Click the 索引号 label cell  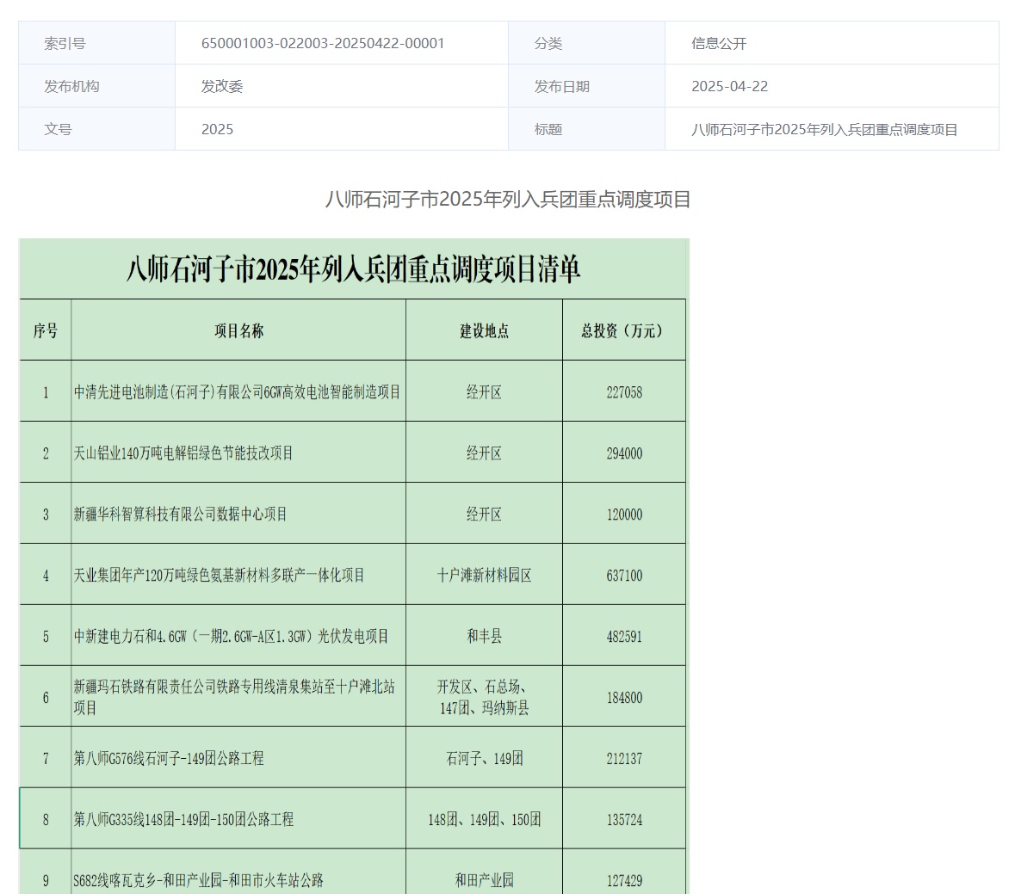coord(96,43)
